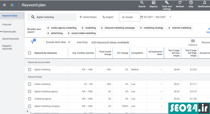Open Negative keywords in sidebar
Image resolution: width=210 pixels, height=114 pixels.
click(7, 47)
